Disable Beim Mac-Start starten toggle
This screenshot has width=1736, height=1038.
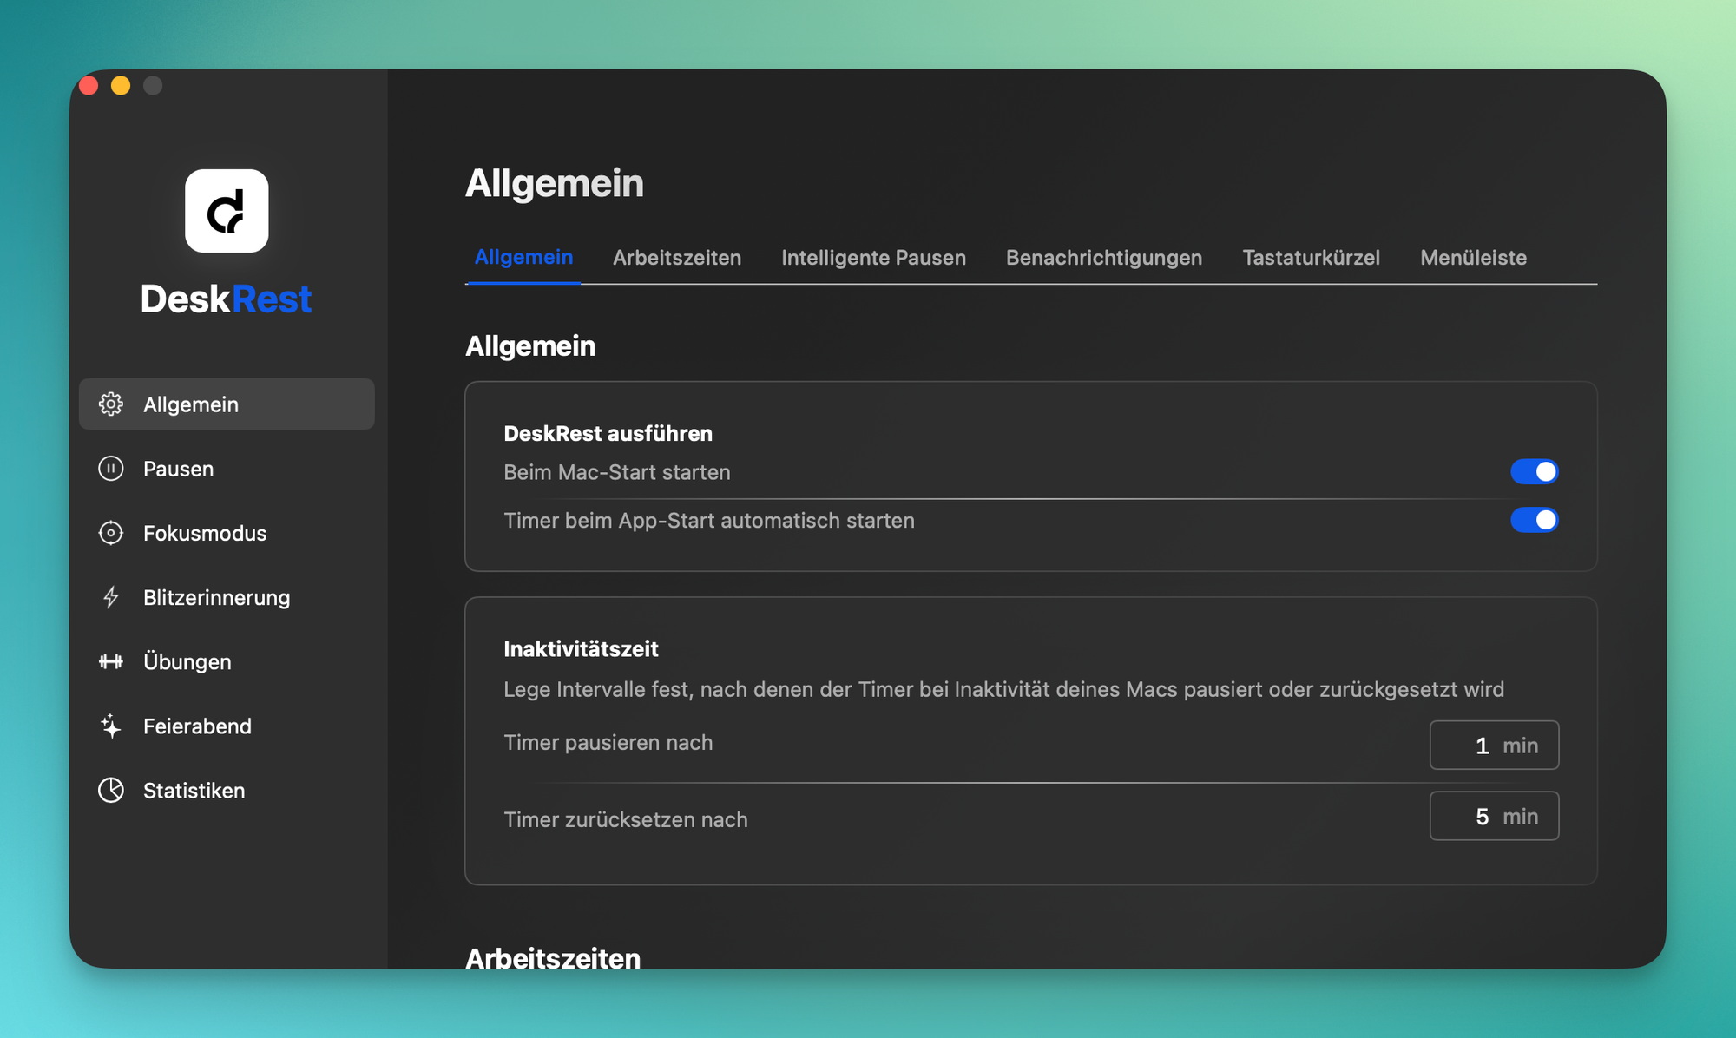click(x=1534, y=471)
